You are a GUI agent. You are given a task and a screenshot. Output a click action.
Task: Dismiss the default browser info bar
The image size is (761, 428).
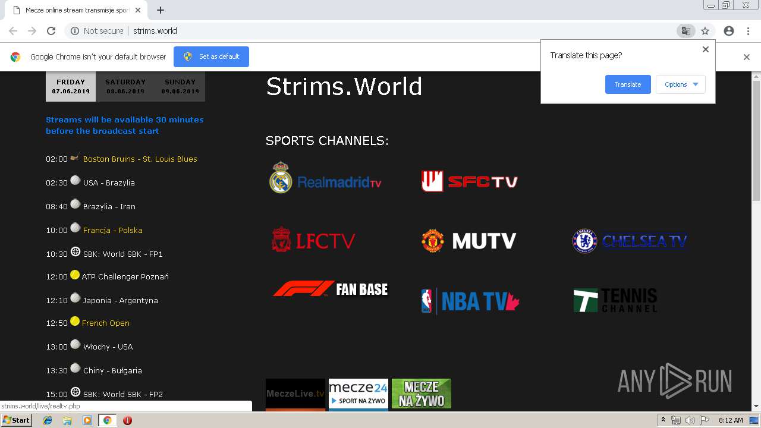pyautogui.click(x=747, y=57)
